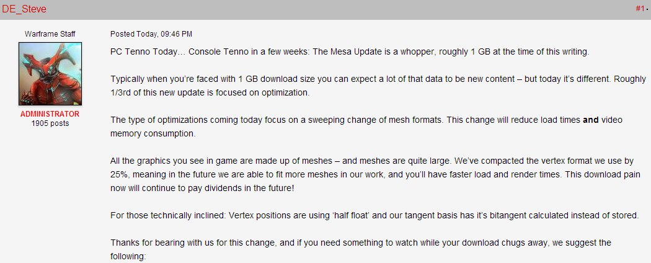Screen dimensions: 651x263
Task: Click the line starting "Typically when you're faced"
Action: click(x=378, y=79)
